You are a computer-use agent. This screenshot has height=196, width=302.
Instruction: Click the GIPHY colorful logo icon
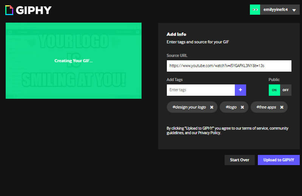point(9,10)
